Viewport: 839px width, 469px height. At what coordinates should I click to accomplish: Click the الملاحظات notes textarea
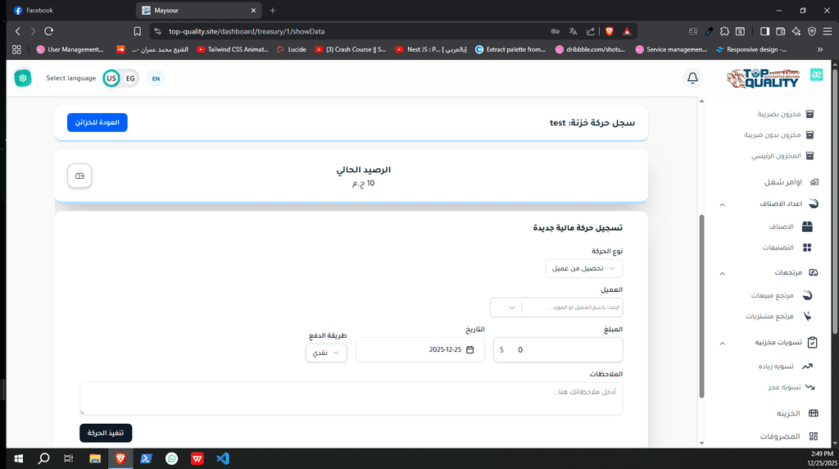click(351, 398)
